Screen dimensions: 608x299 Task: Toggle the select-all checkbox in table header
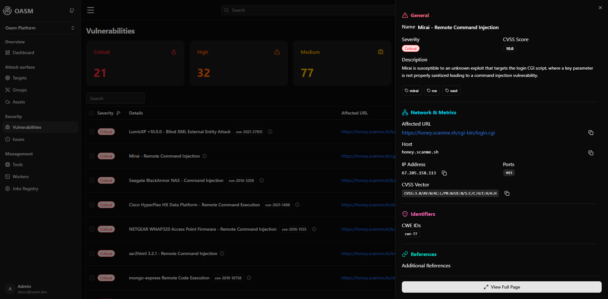click(x=92, y=113)
